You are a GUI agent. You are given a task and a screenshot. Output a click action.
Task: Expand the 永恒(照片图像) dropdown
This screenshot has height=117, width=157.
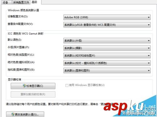click(107, 48)
